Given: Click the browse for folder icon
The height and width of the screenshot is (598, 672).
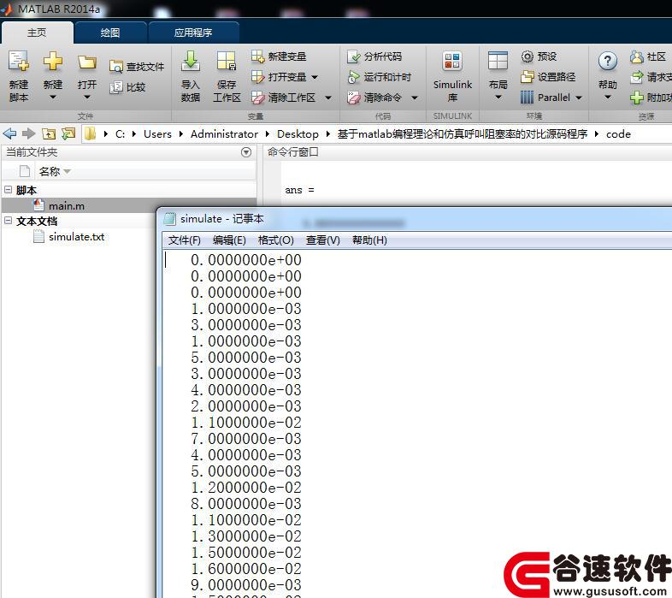Looking at the screenshot, I should point(68,133).
